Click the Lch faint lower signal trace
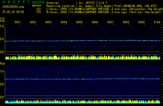This screenshot has height=106, width=163. tap(83, 46)
